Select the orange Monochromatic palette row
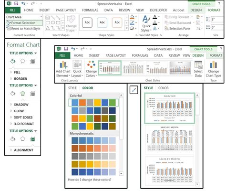 [93, 148]
